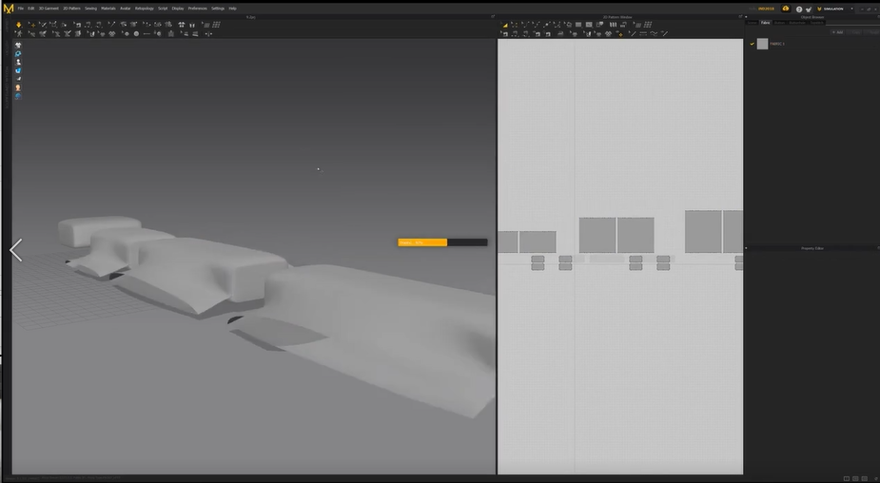
Task: Open the Object Browser panel menu arrow
Action: 746,17
